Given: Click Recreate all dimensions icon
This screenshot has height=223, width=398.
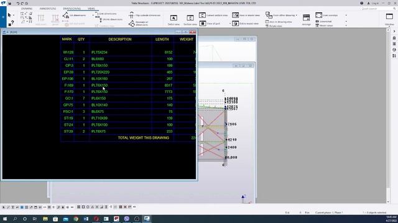Looking at the screenshot, I should point(131,24).
